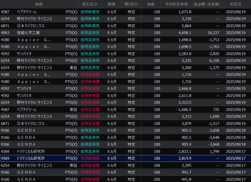
Task: Sort by the 銘柄 column header
Action: pyautogui.click(x=39, y=4)
